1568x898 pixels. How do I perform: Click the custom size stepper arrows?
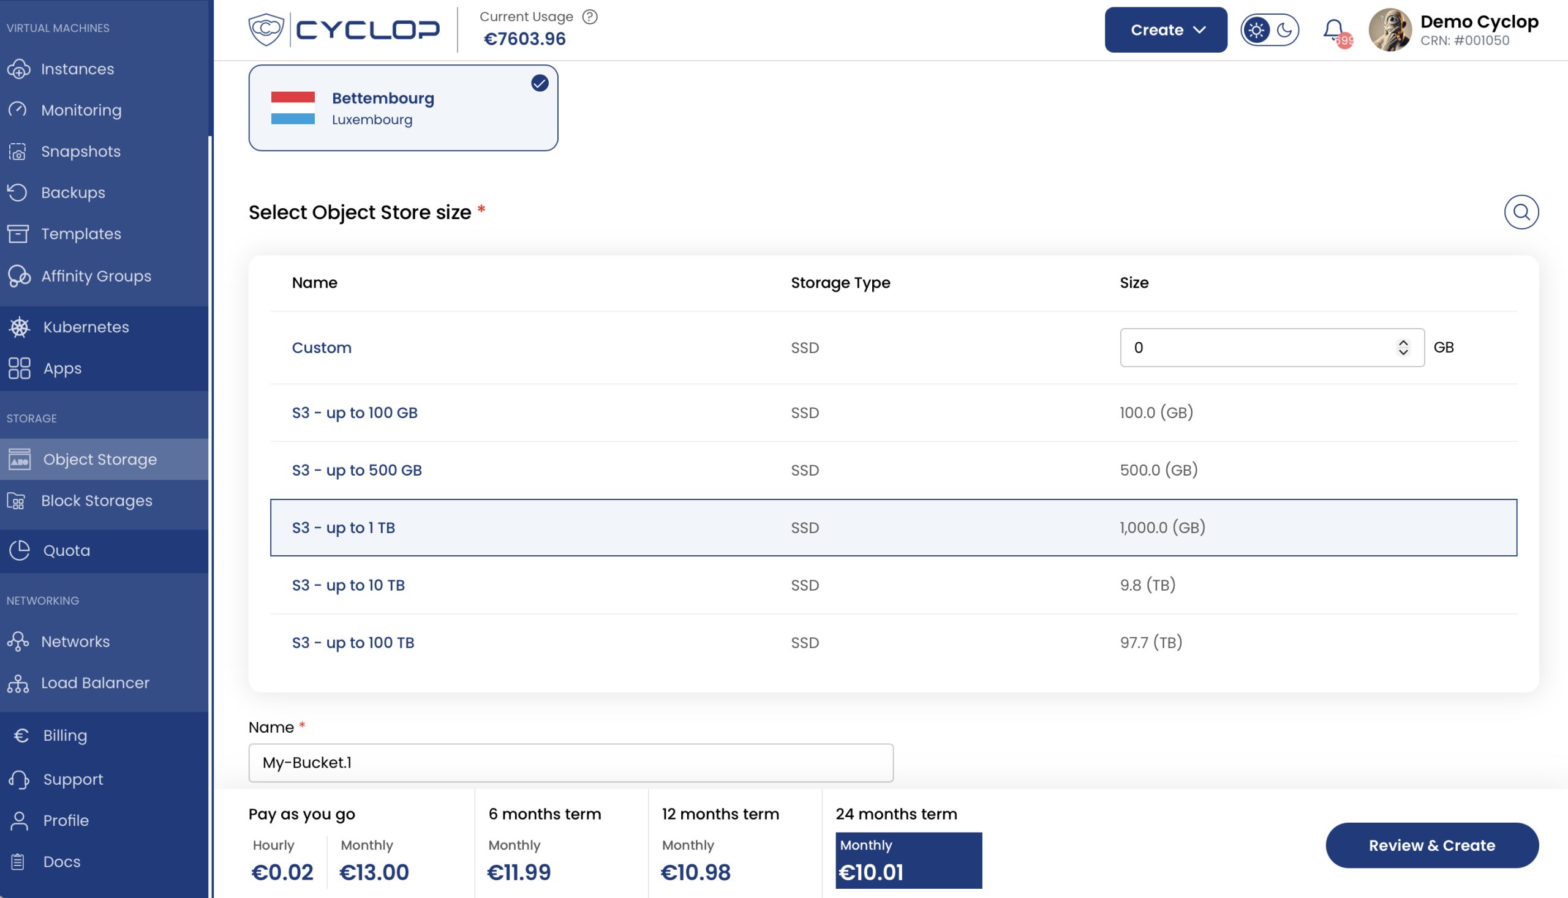click(1403, 348)
